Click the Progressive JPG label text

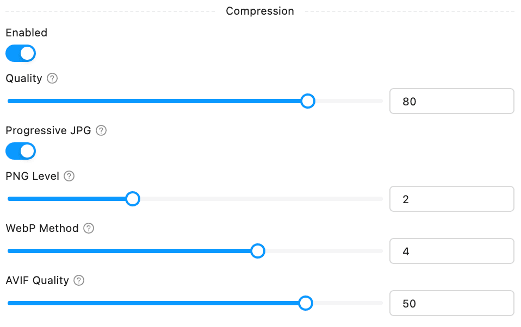click(x=48, y=130)
